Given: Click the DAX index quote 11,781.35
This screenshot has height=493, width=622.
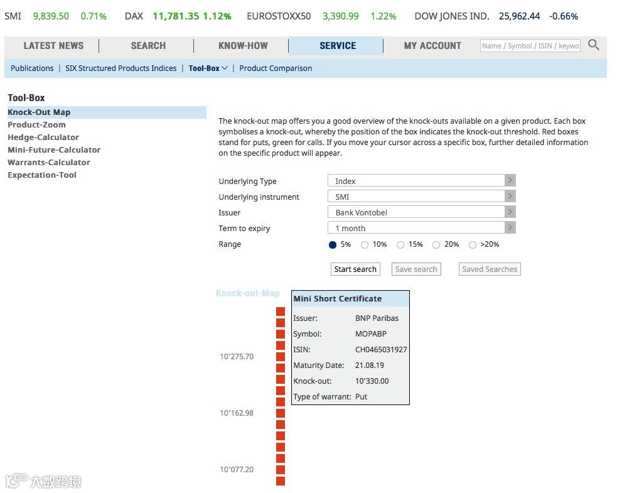Looking at the screenshot, I should (176, 16).
